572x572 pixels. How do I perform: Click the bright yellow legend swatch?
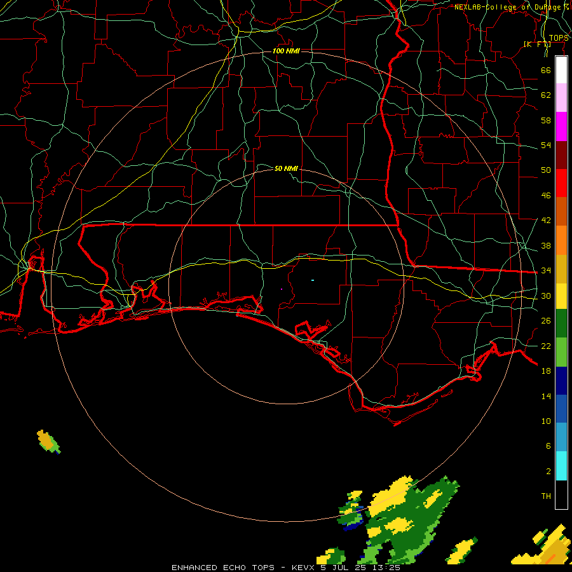click(x=561, y=296)
